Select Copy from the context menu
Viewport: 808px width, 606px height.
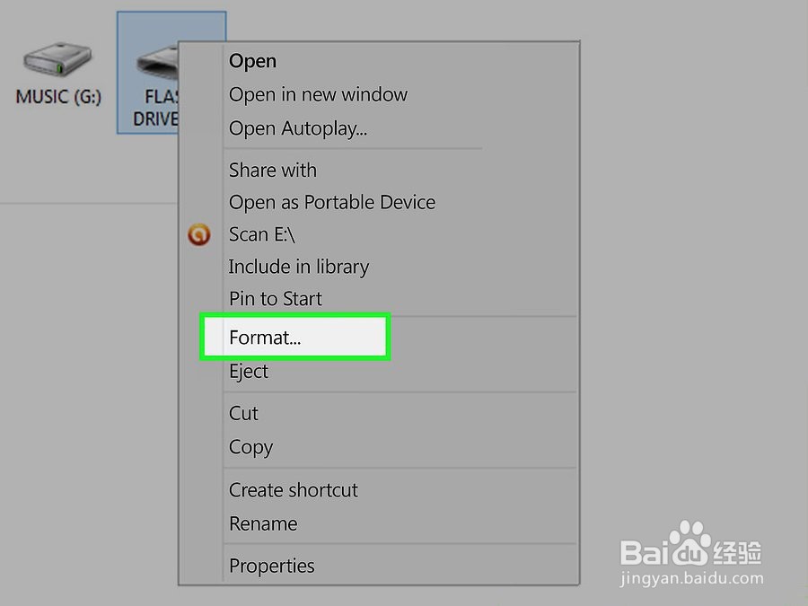click(x=250, y=447)
